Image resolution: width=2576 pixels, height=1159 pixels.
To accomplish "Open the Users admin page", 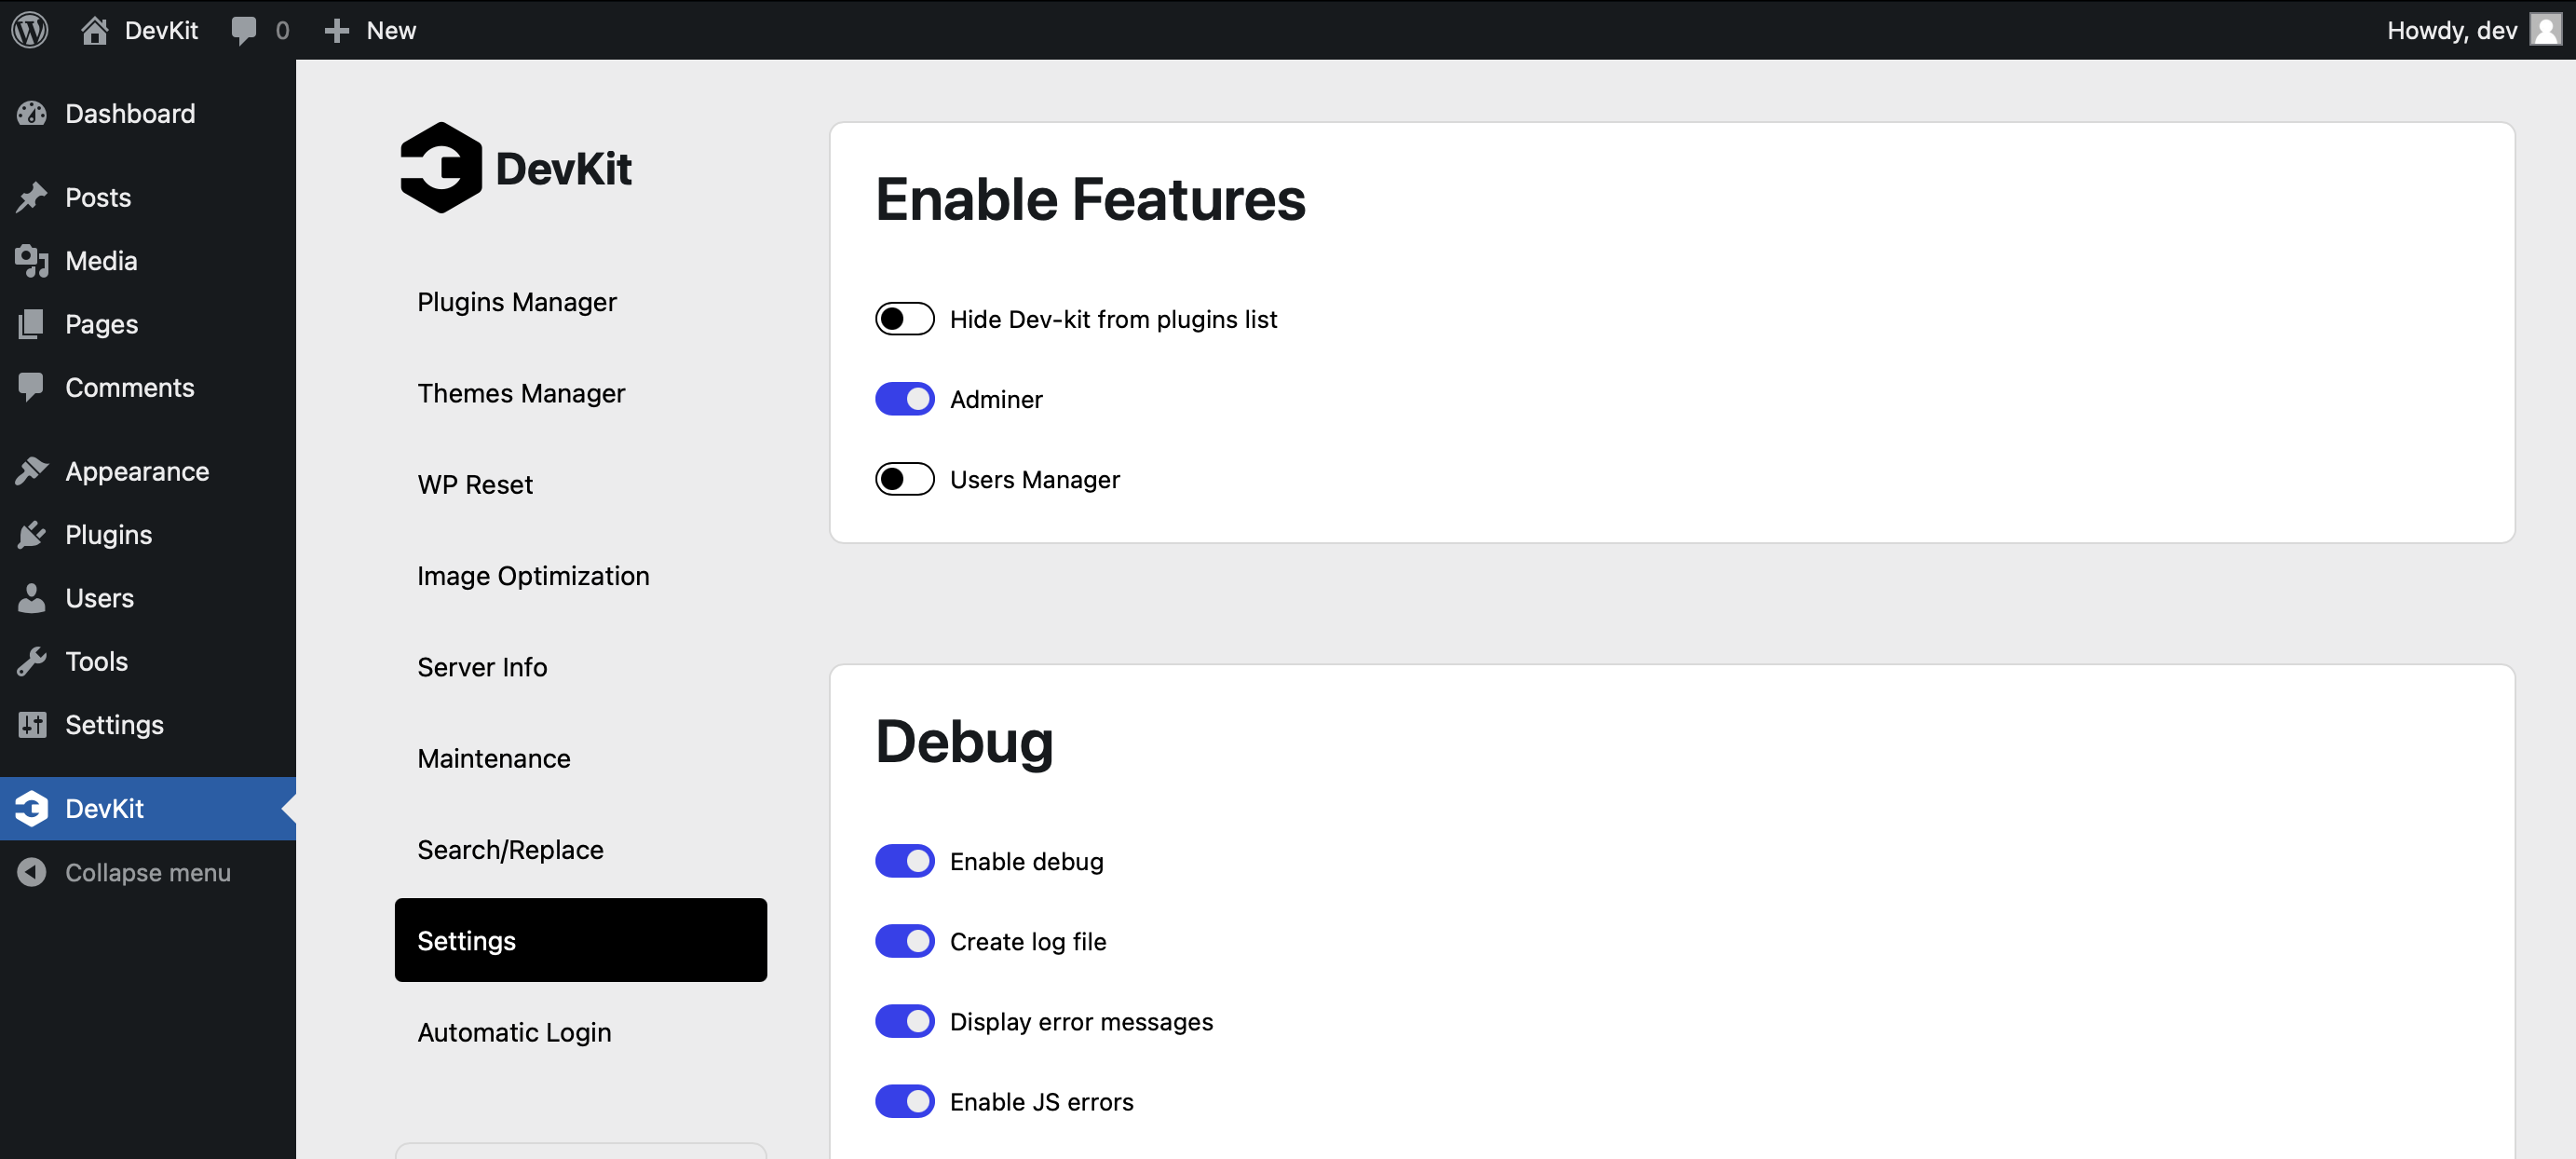I will [x=99, y=598].
